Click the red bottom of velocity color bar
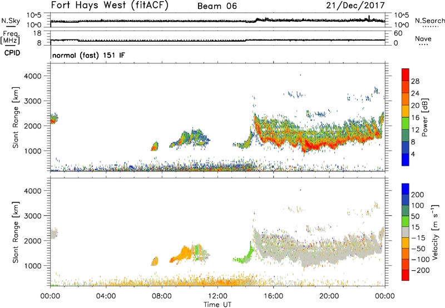 click(406, 275)
